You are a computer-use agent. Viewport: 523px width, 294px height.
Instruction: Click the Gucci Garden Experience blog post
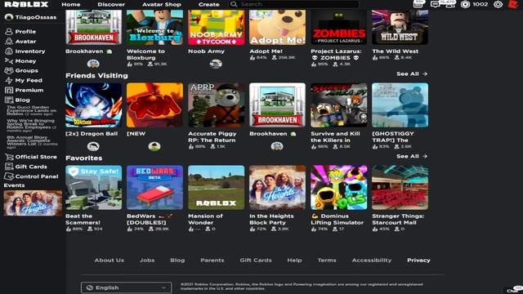32,111
